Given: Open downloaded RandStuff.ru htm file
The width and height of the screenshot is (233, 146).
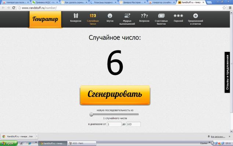Looking at the screenshot, I should tap(18, 136).
